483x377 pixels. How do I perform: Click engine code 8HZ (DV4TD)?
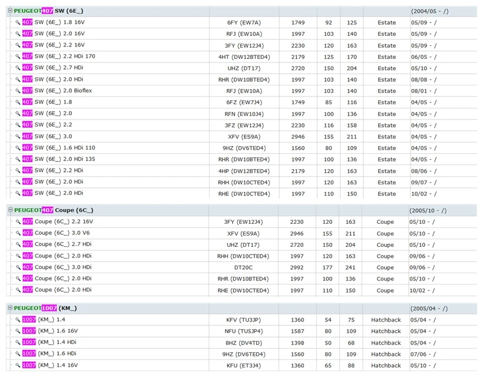pos(243,343)
